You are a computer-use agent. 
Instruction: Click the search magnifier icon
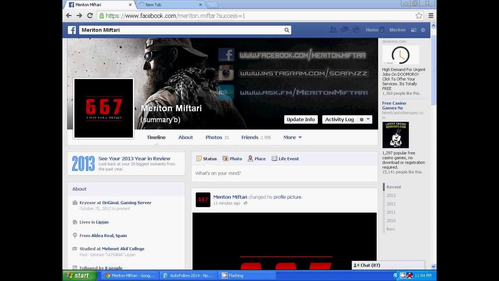287,30
